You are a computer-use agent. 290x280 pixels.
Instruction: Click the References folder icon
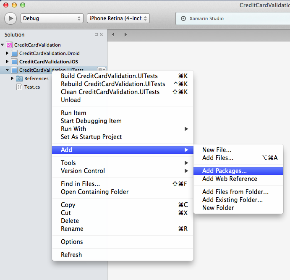[x=19, y=79]
